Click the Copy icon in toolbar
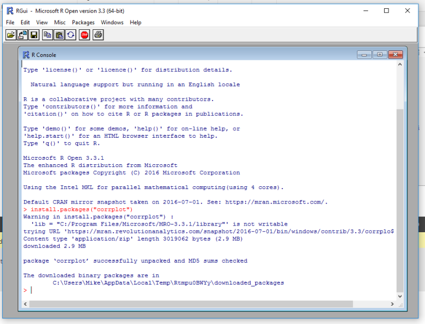This screenshot has height=324, width=425. coord(48,35)
